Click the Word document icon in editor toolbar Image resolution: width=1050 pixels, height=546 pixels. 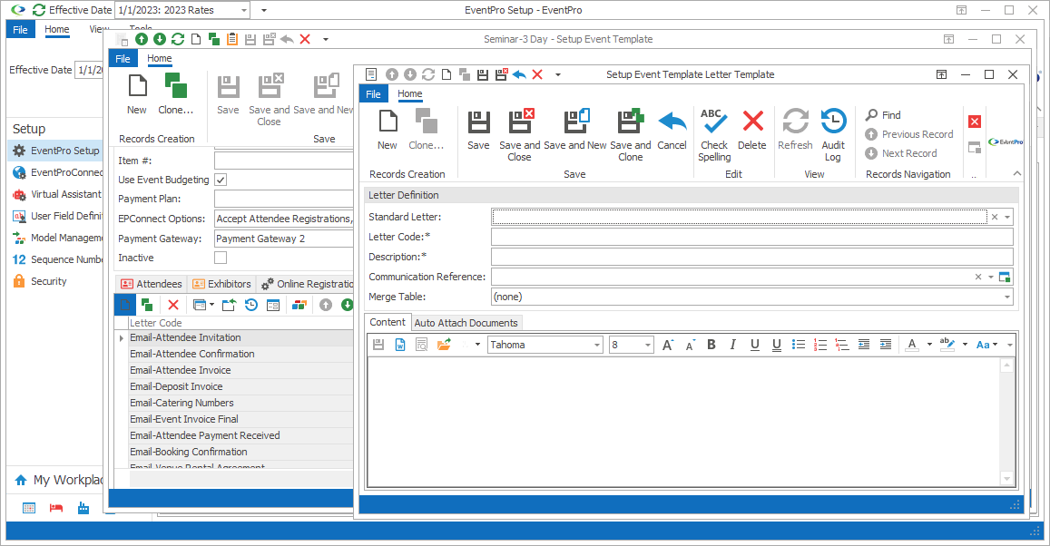[x=400, y=345]
